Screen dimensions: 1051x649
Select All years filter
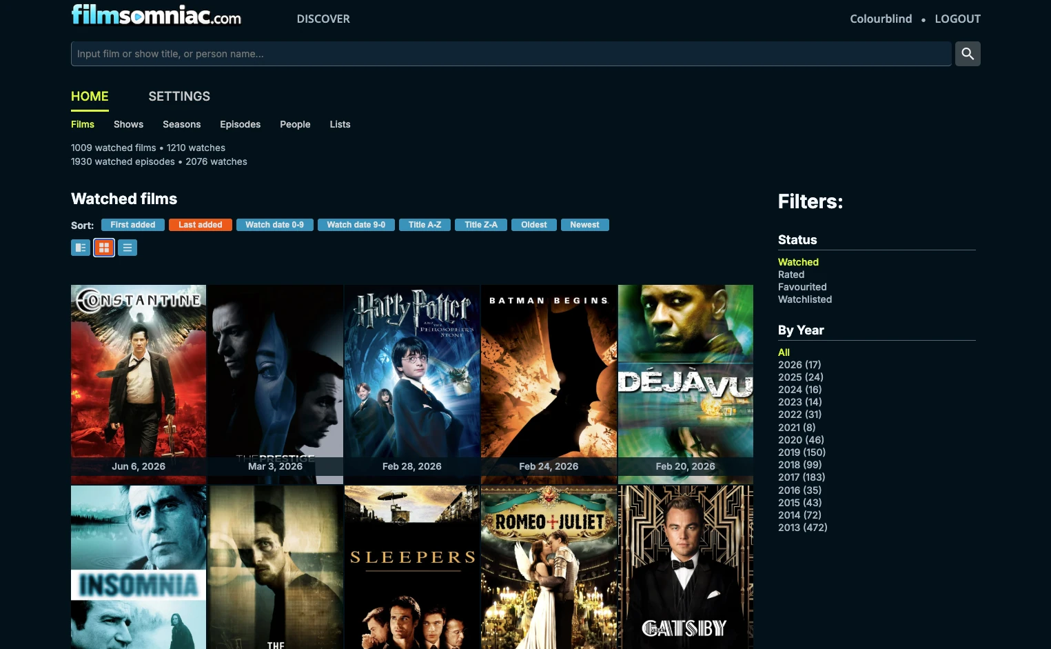pos(784,352)
